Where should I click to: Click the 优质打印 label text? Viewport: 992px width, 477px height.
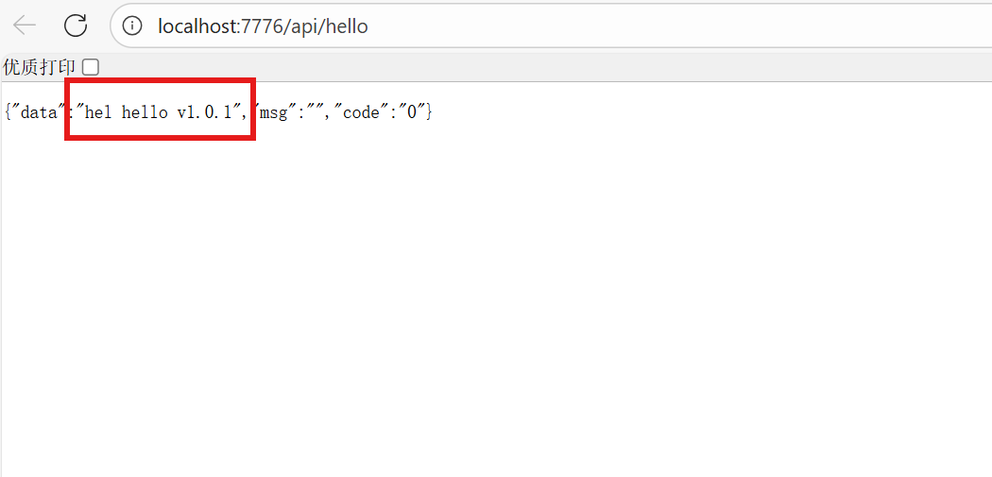[x=39, y=67]
